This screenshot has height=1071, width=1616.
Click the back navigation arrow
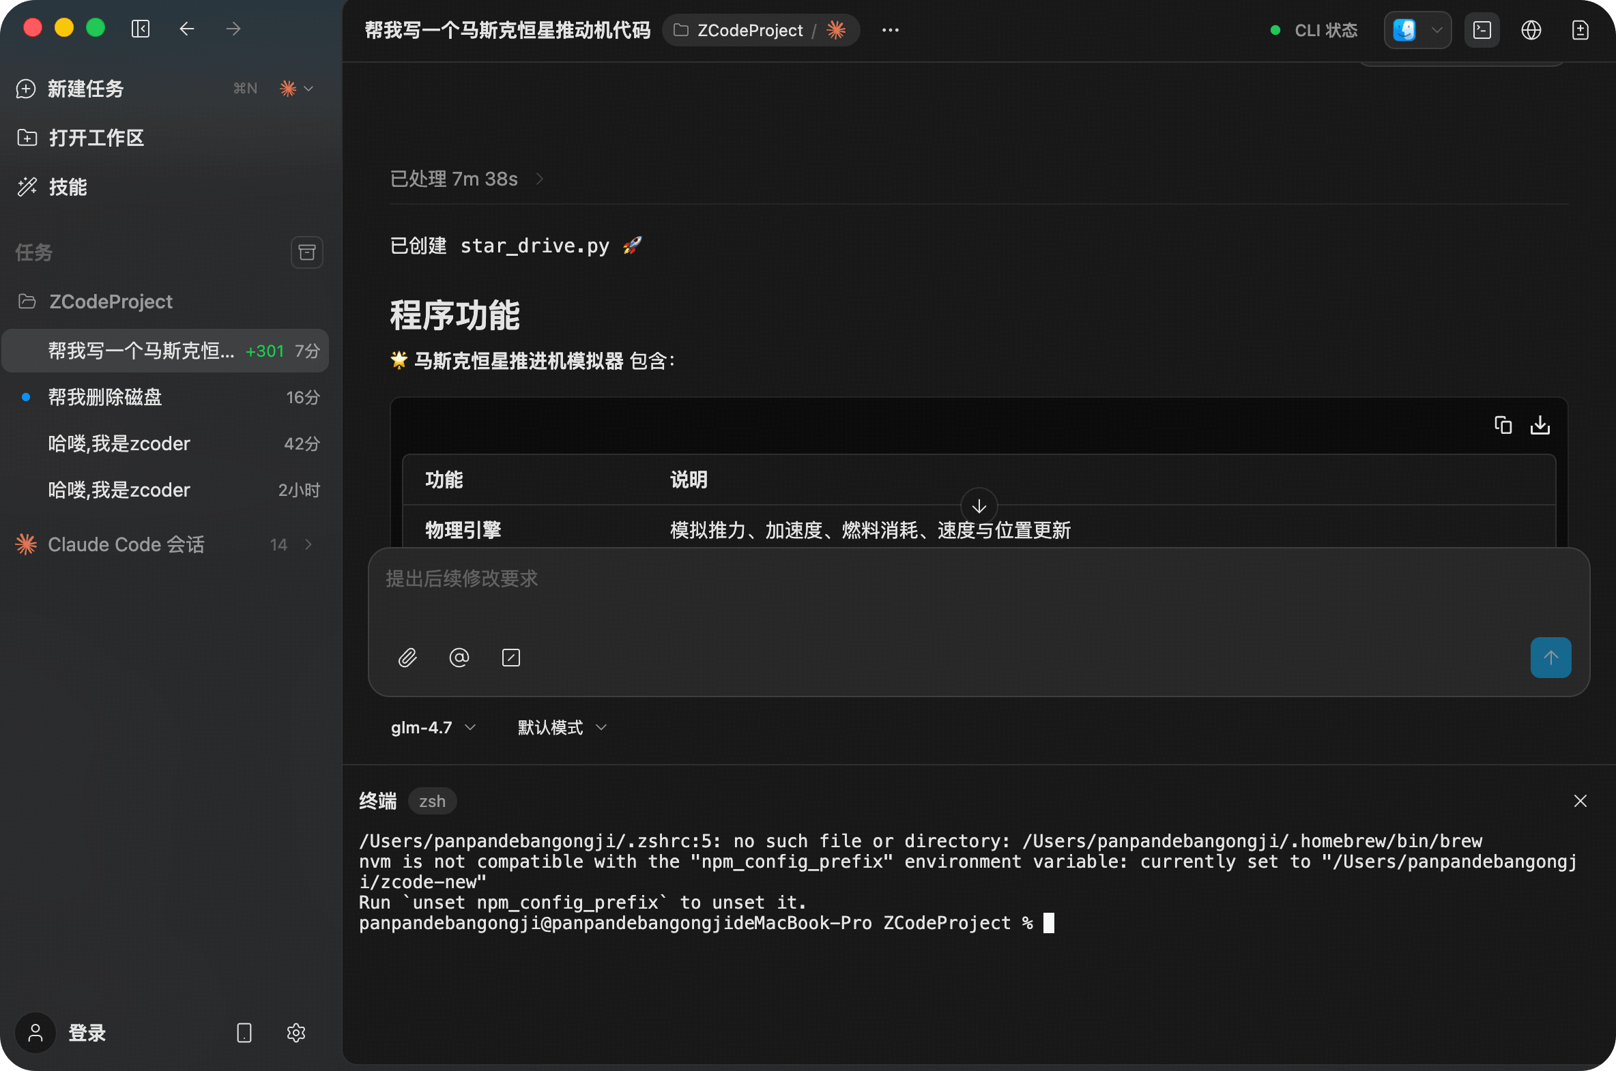[186, 29]
